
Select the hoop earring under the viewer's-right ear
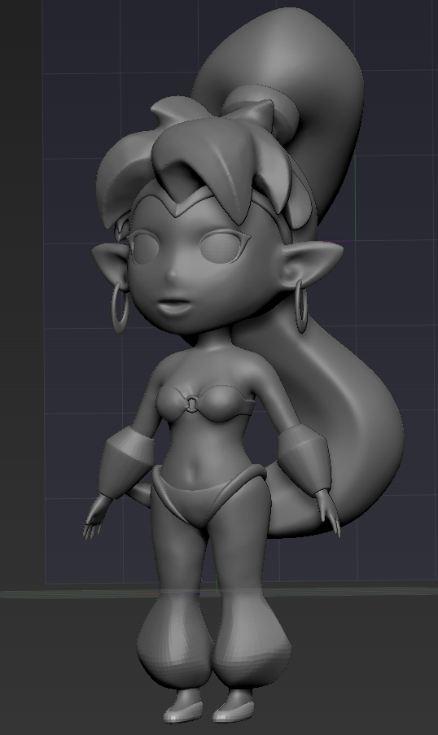click(x=301, y=305)
